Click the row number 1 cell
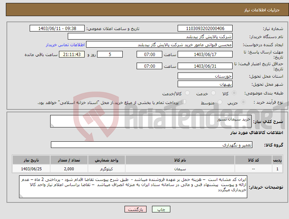Viewport: 289px width, 219px height. coord(277,169)
